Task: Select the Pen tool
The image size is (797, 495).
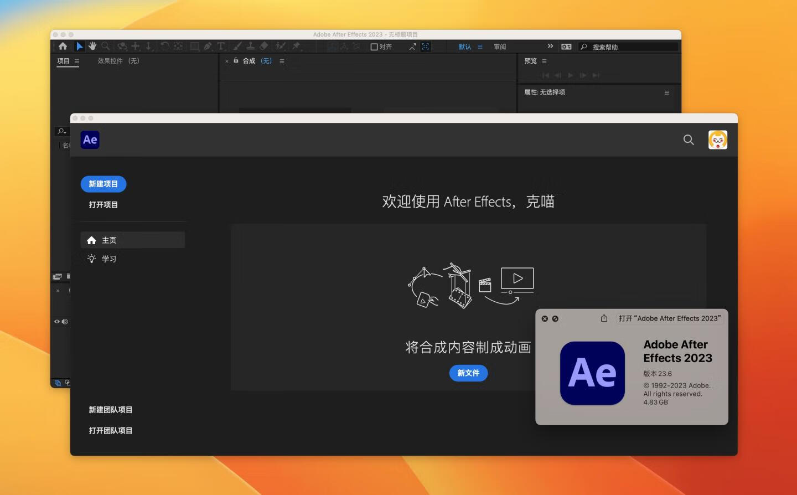Action: pyautogui.click(x=208, y=47)
